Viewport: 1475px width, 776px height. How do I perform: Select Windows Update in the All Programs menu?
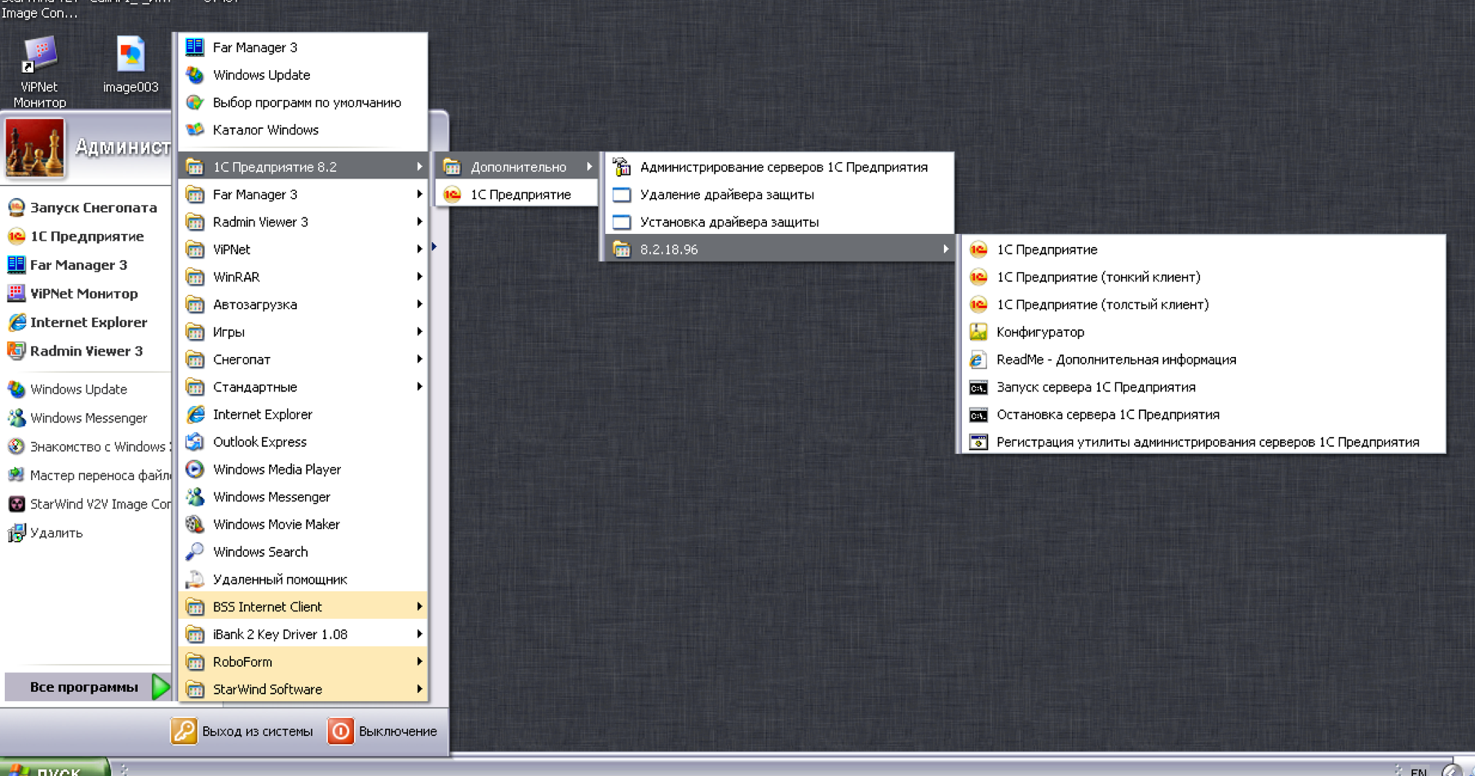pyautogui.click(x=303, y=75)
